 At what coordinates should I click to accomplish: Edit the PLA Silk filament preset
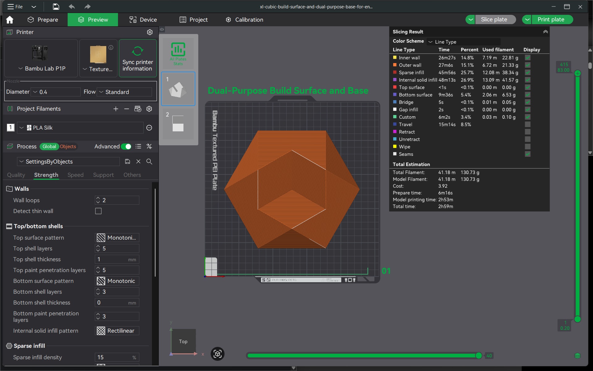coord(149,128)
